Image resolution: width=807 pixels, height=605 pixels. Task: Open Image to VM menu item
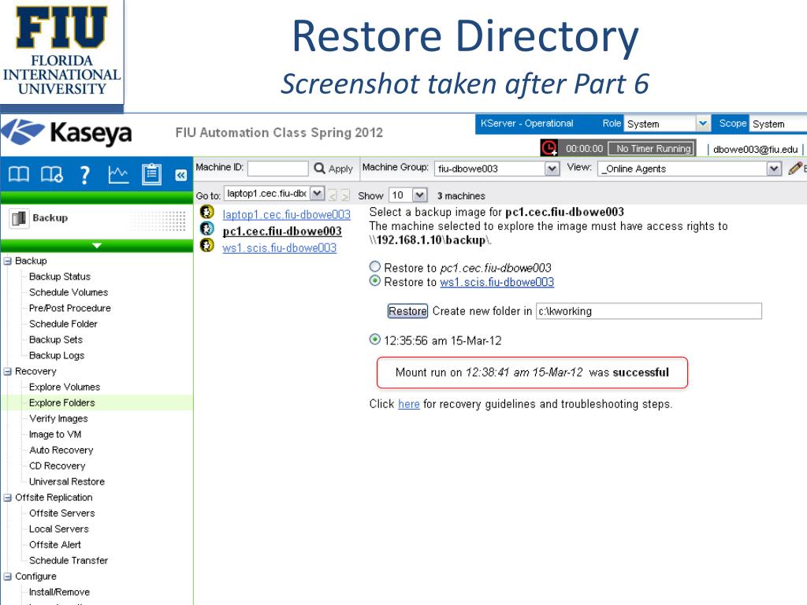tap(55, 434)
